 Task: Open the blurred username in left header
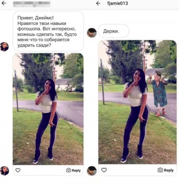[x=31, y=4]
